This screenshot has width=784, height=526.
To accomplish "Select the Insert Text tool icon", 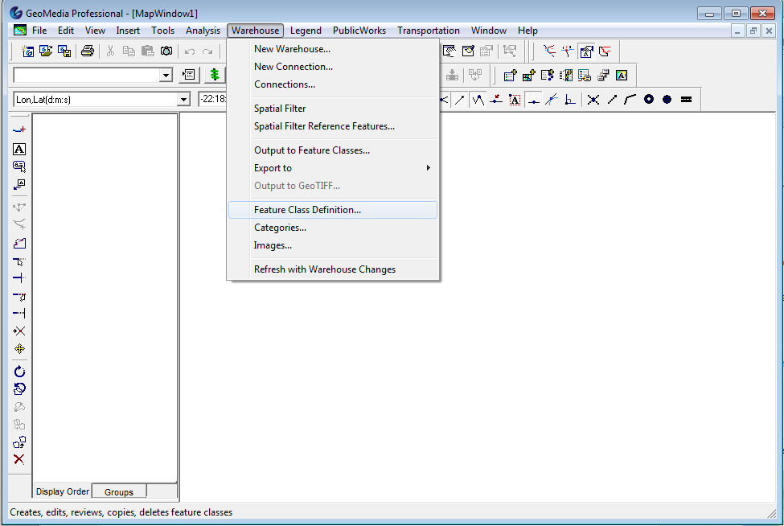I will [x=18, y=149].
